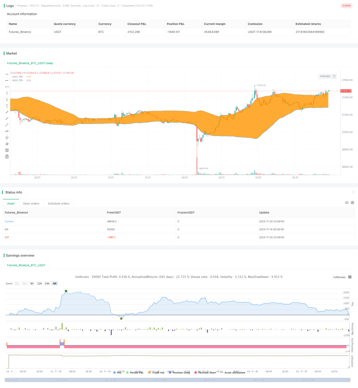The height and width of the screenshot is (388, 358).
Task: Open Status info settings gear
Action: 352,203
